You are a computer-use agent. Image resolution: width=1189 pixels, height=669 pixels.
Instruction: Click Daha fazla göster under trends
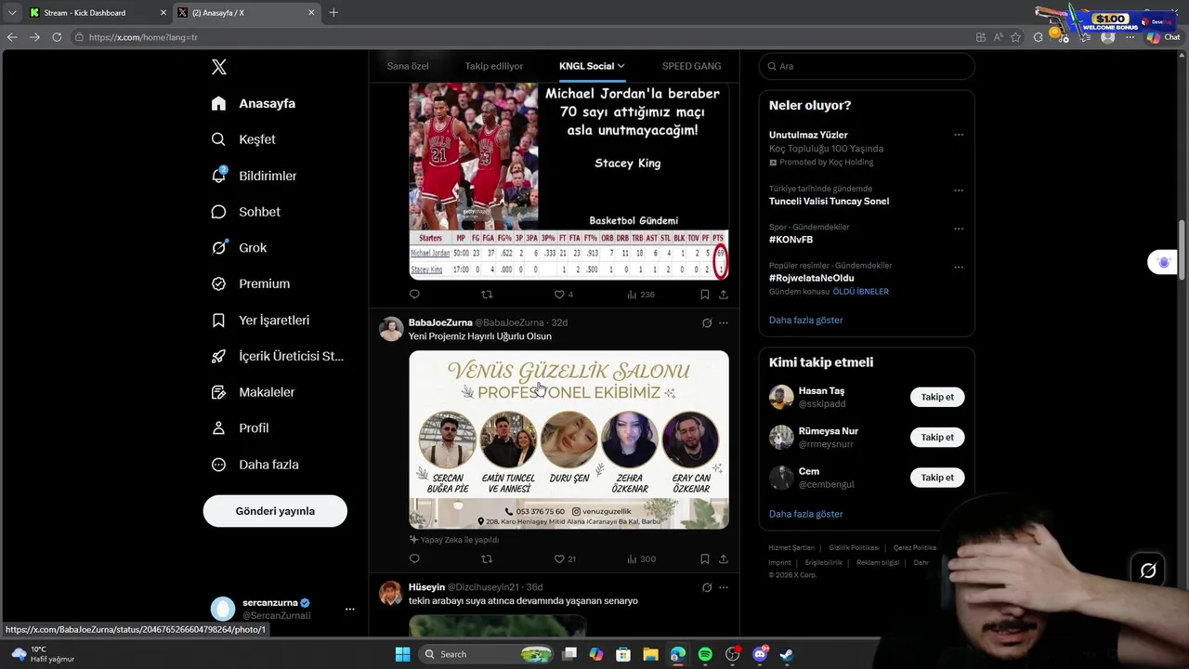805,320
